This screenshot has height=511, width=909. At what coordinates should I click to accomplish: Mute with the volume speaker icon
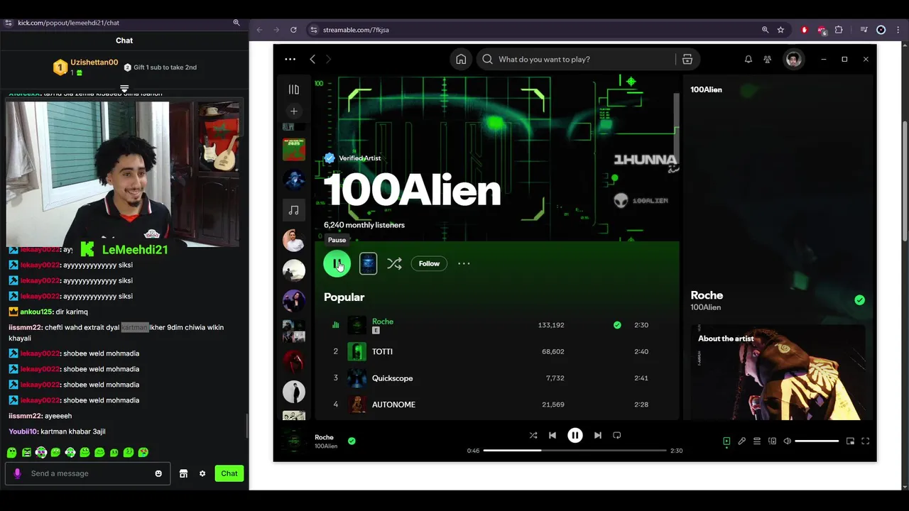[x=787, y=441]
